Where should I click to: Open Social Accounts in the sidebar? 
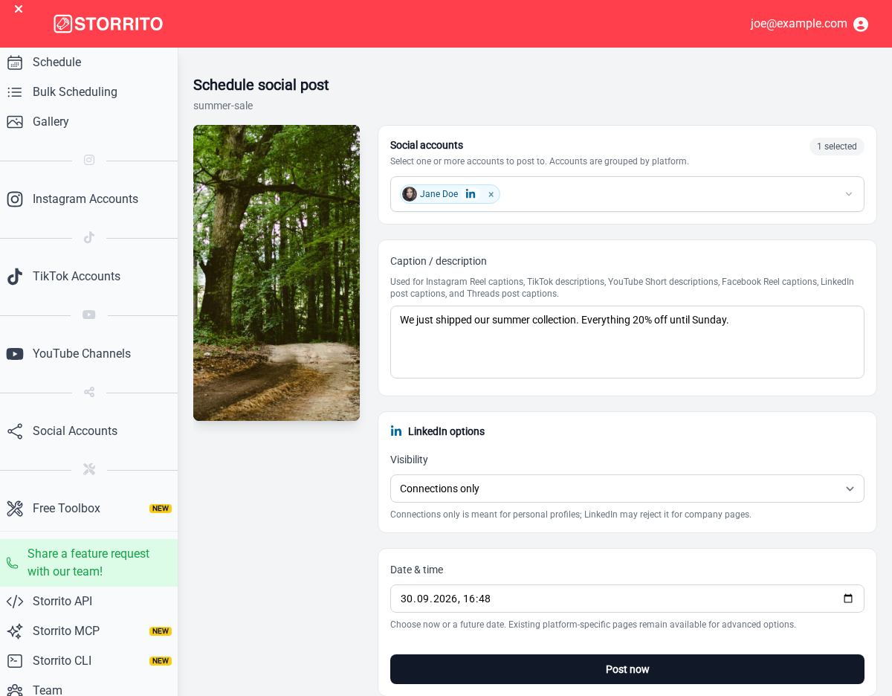89,431
